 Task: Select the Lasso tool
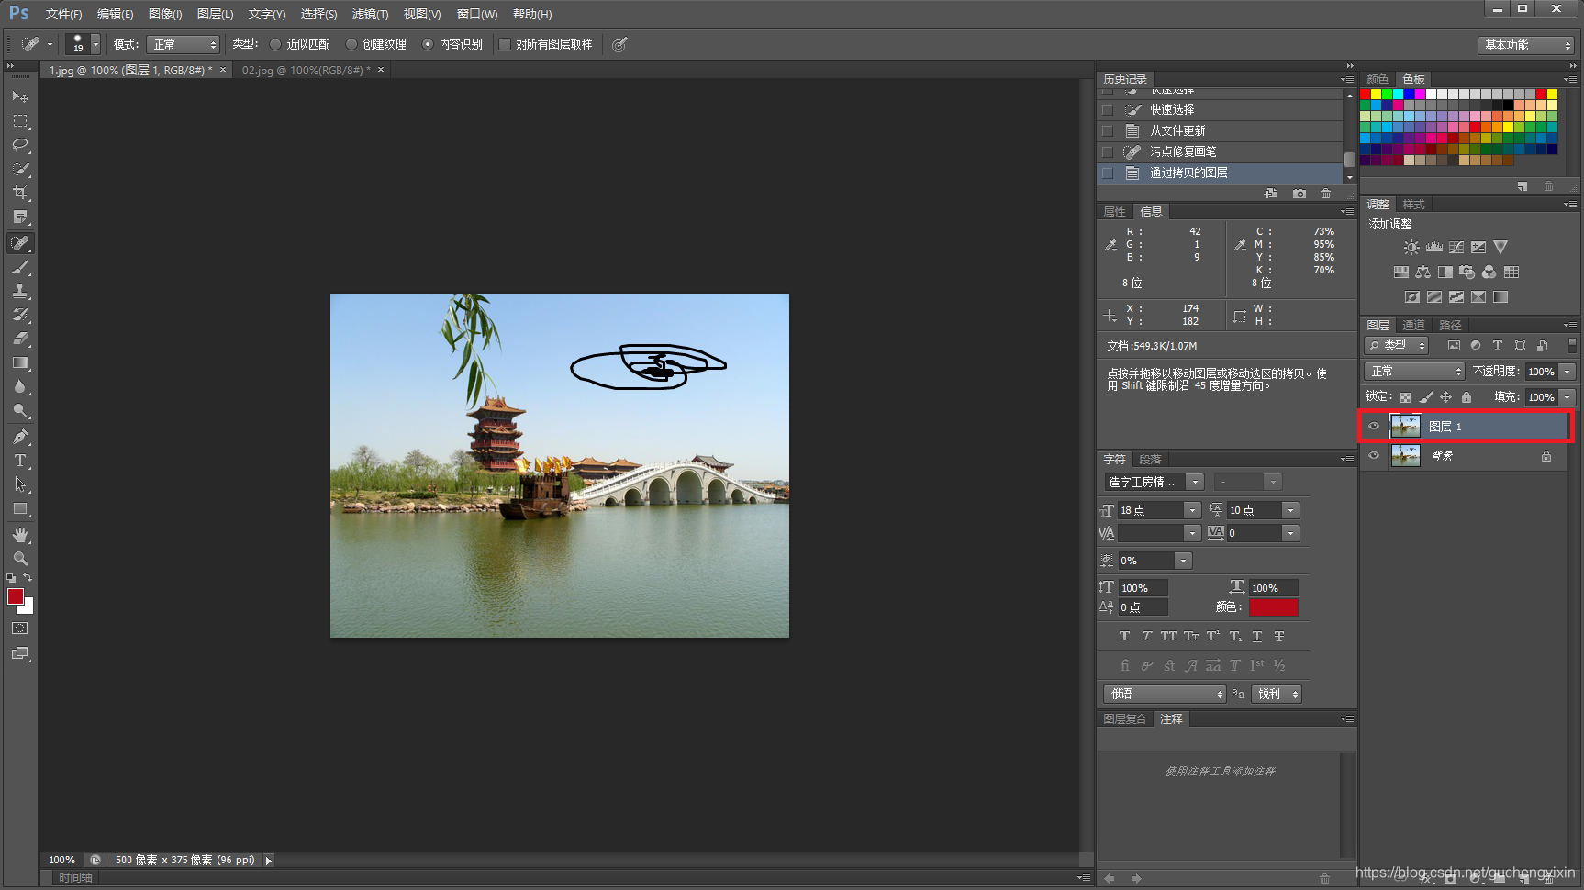coord(20,145)
